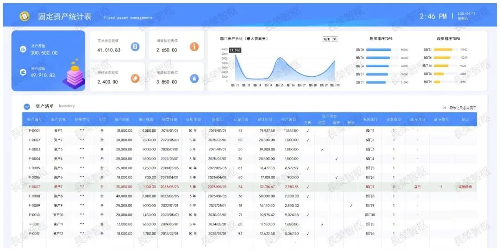The height and width of the screenshot is (251, 500).
Task: Select asset number cell F-0010
Action: [x=34, y=214]
